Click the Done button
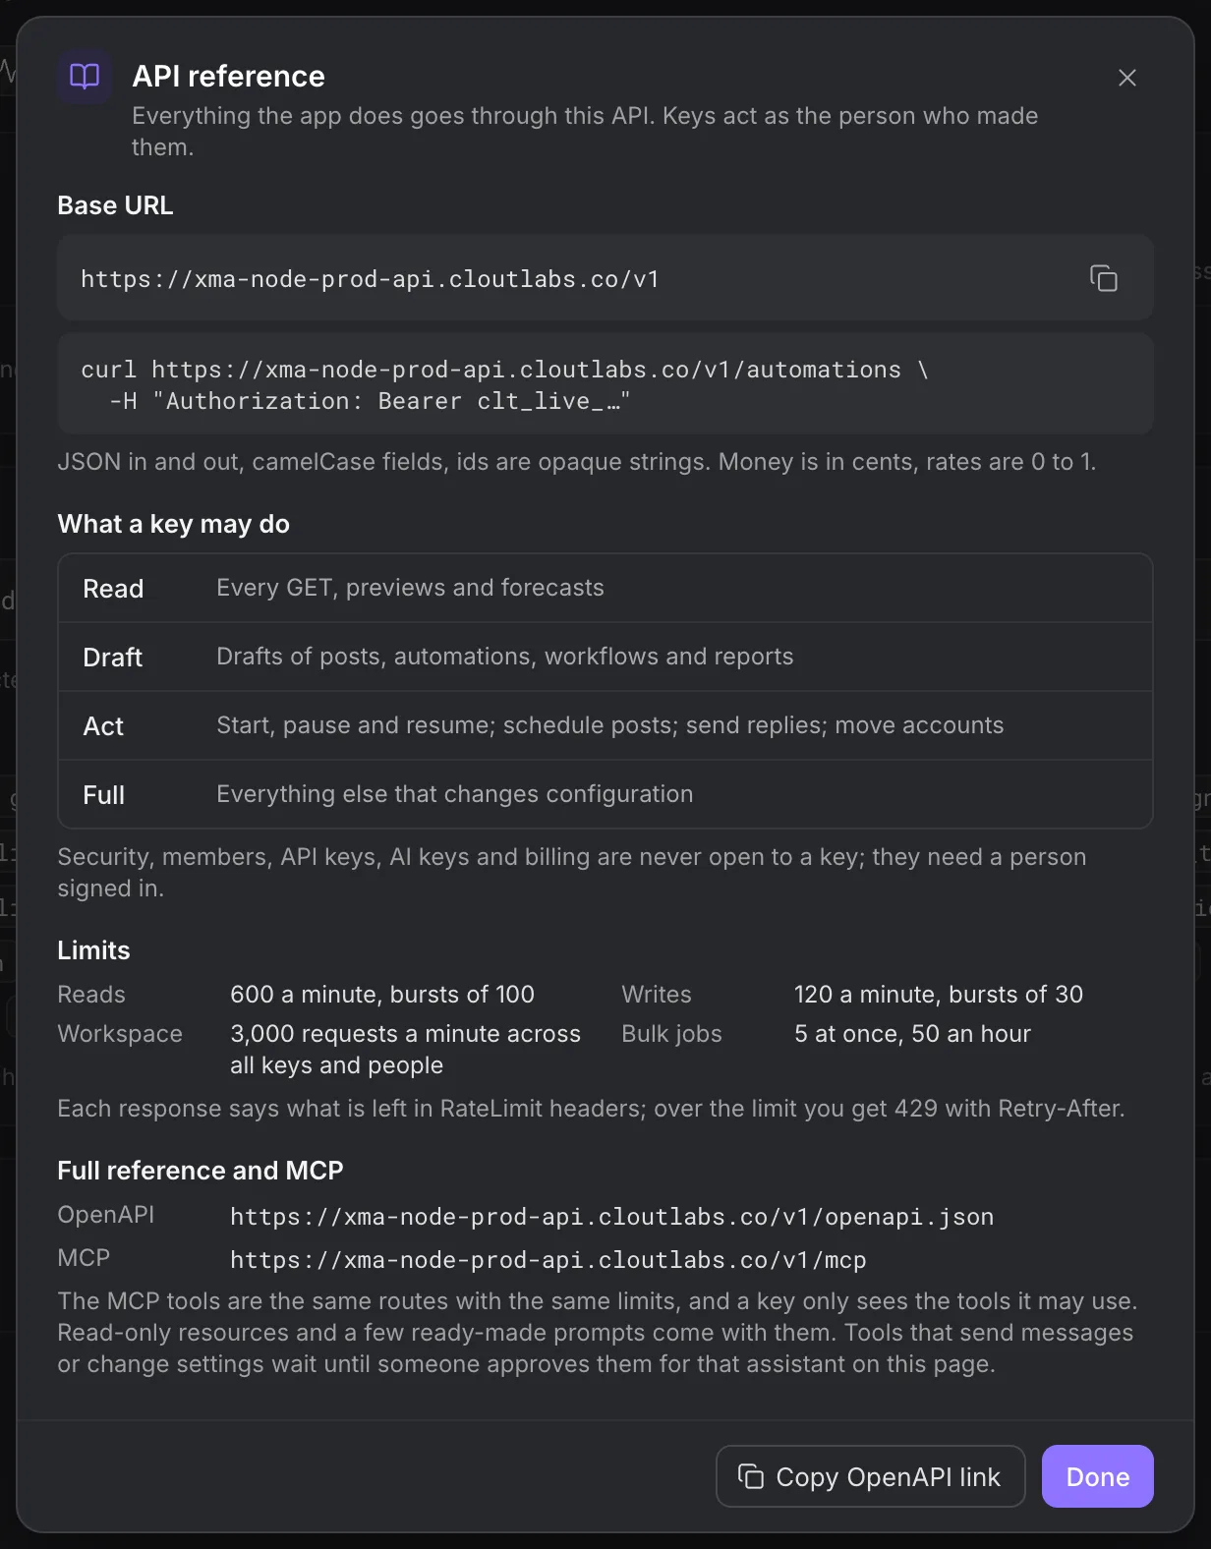 tap(1097, 1476)
